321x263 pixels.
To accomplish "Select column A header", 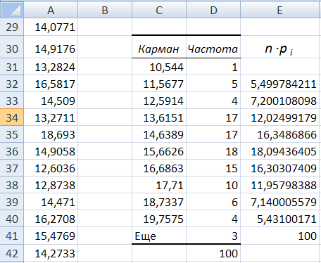I will [51, 10].
